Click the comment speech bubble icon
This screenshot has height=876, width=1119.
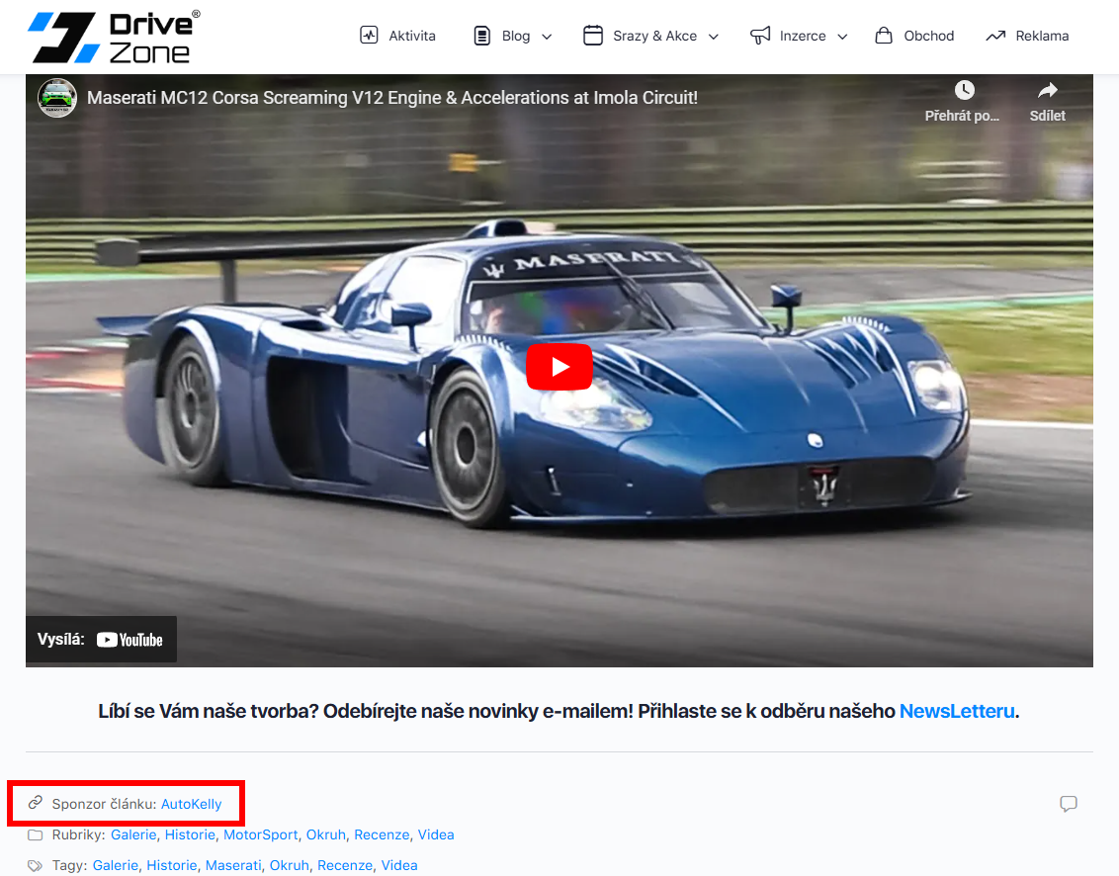1069,804
